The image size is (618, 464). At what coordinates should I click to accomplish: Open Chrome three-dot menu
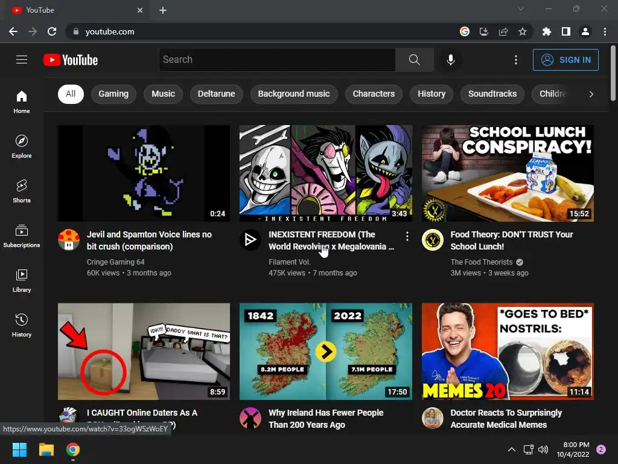click(605, 31)
